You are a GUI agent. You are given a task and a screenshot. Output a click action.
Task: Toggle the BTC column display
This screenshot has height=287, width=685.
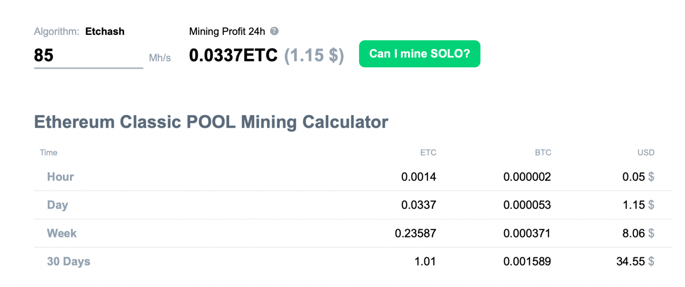(543, 152)
